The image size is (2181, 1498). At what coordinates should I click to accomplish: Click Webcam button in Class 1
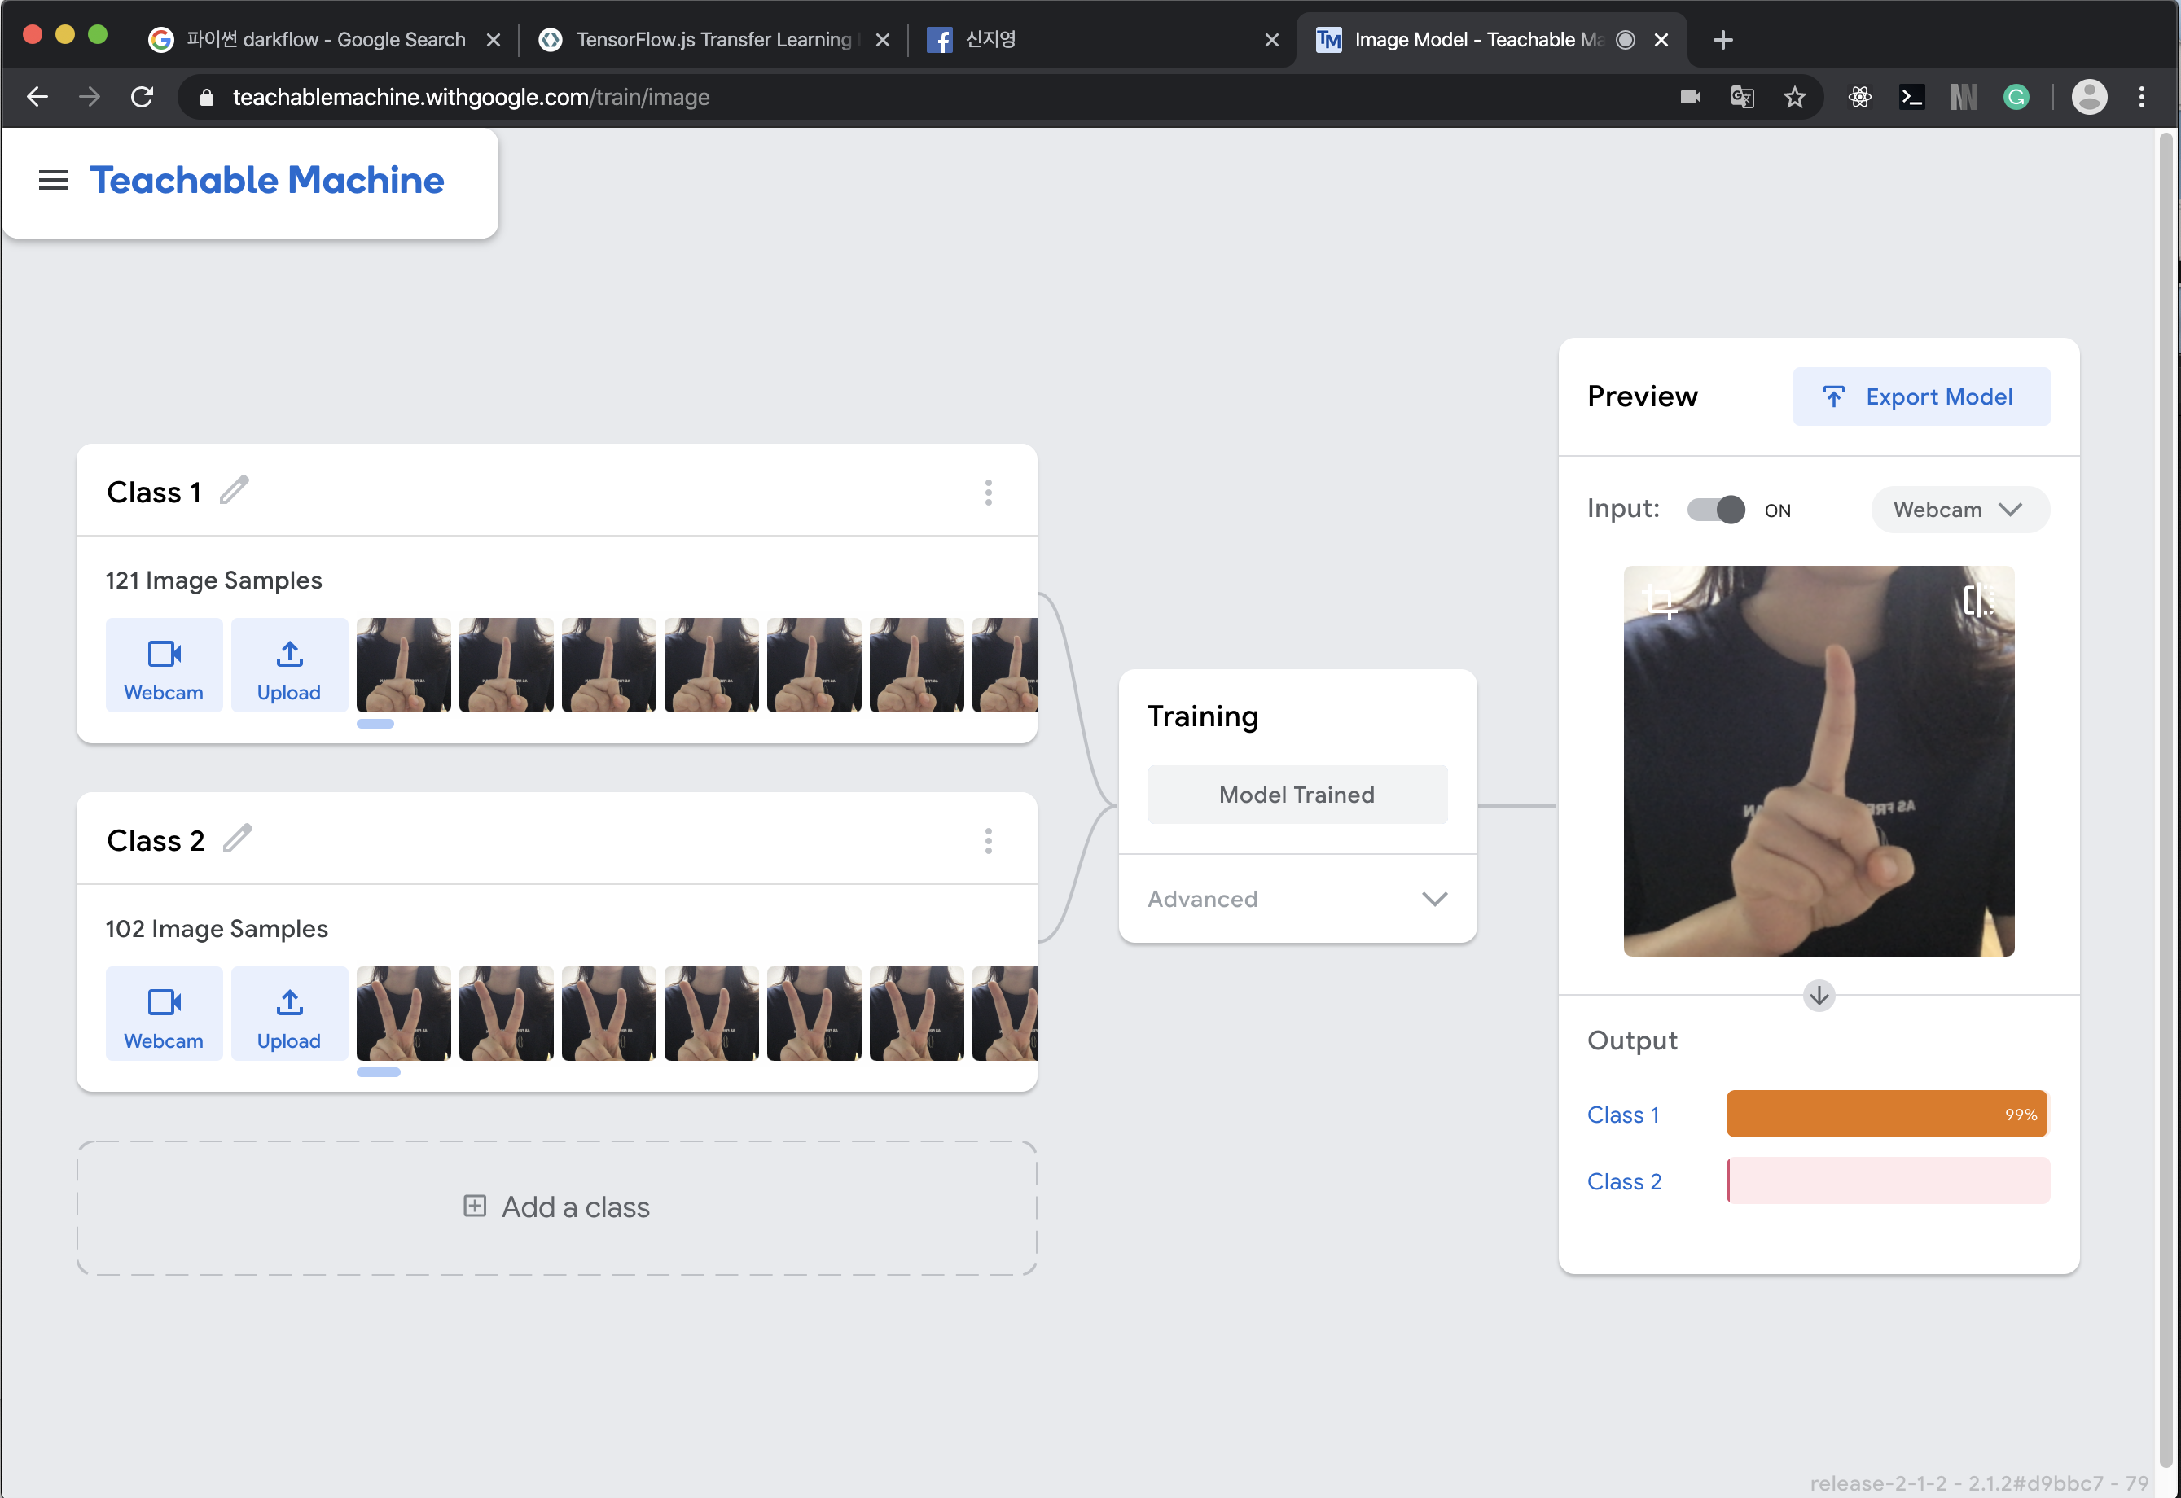coord(164,664)
